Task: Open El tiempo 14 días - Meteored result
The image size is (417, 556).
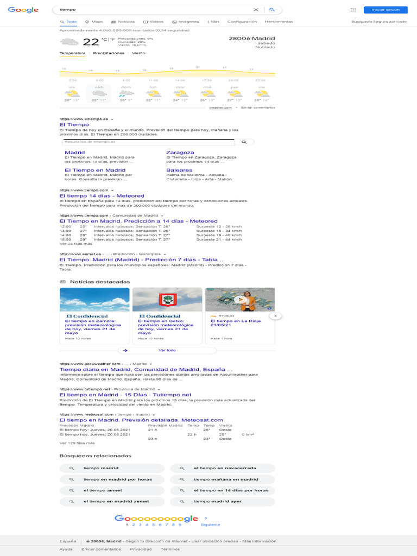Action: click(102, 195)
